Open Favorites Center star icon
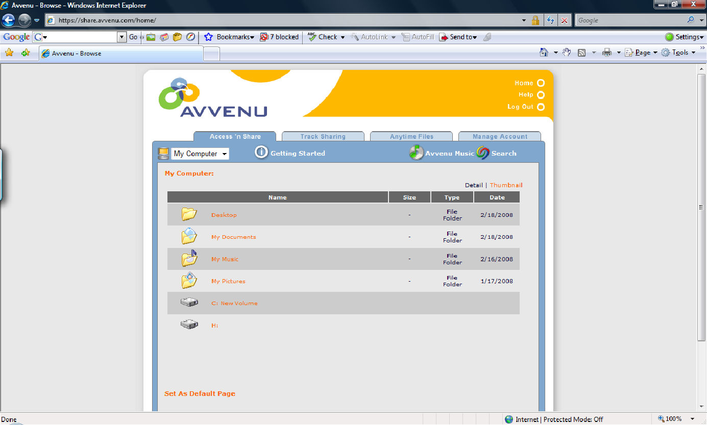This screenshot has width=707, height=425. (9, 53)
